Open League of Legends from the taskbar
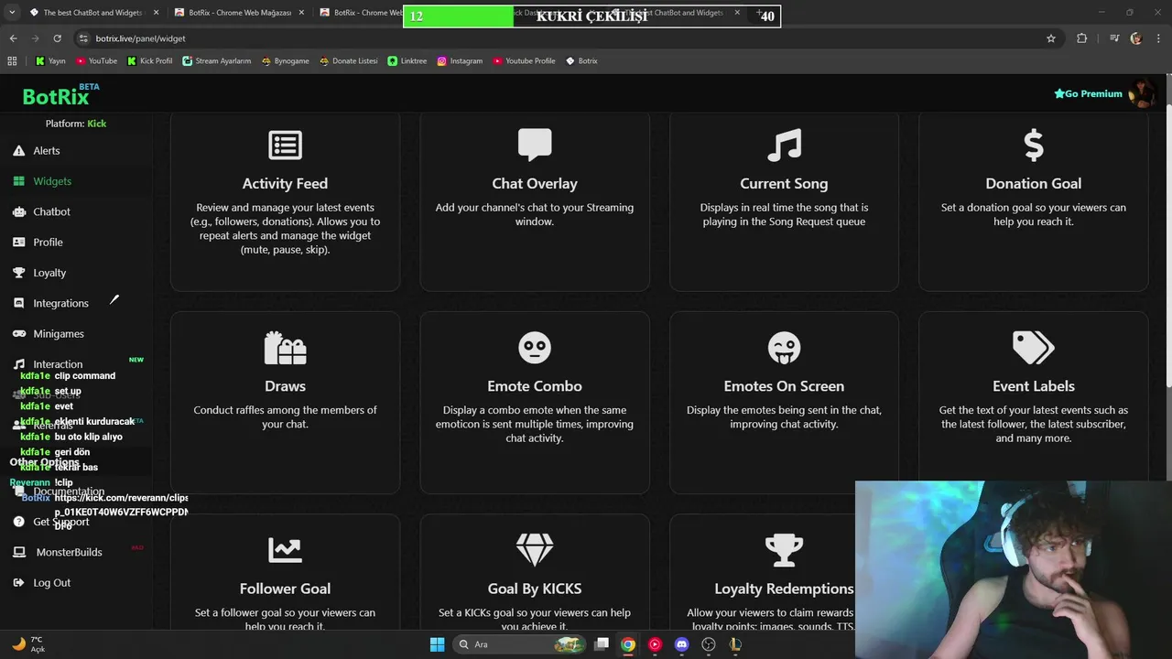The width and height of the screenshot is (1172, 659). [734, 644]
